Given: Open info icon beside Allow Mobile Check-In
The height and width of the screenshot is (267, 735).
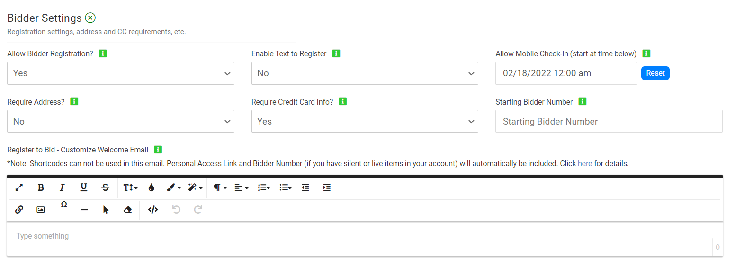Looking at the screenshot, I should coord(646,53).
